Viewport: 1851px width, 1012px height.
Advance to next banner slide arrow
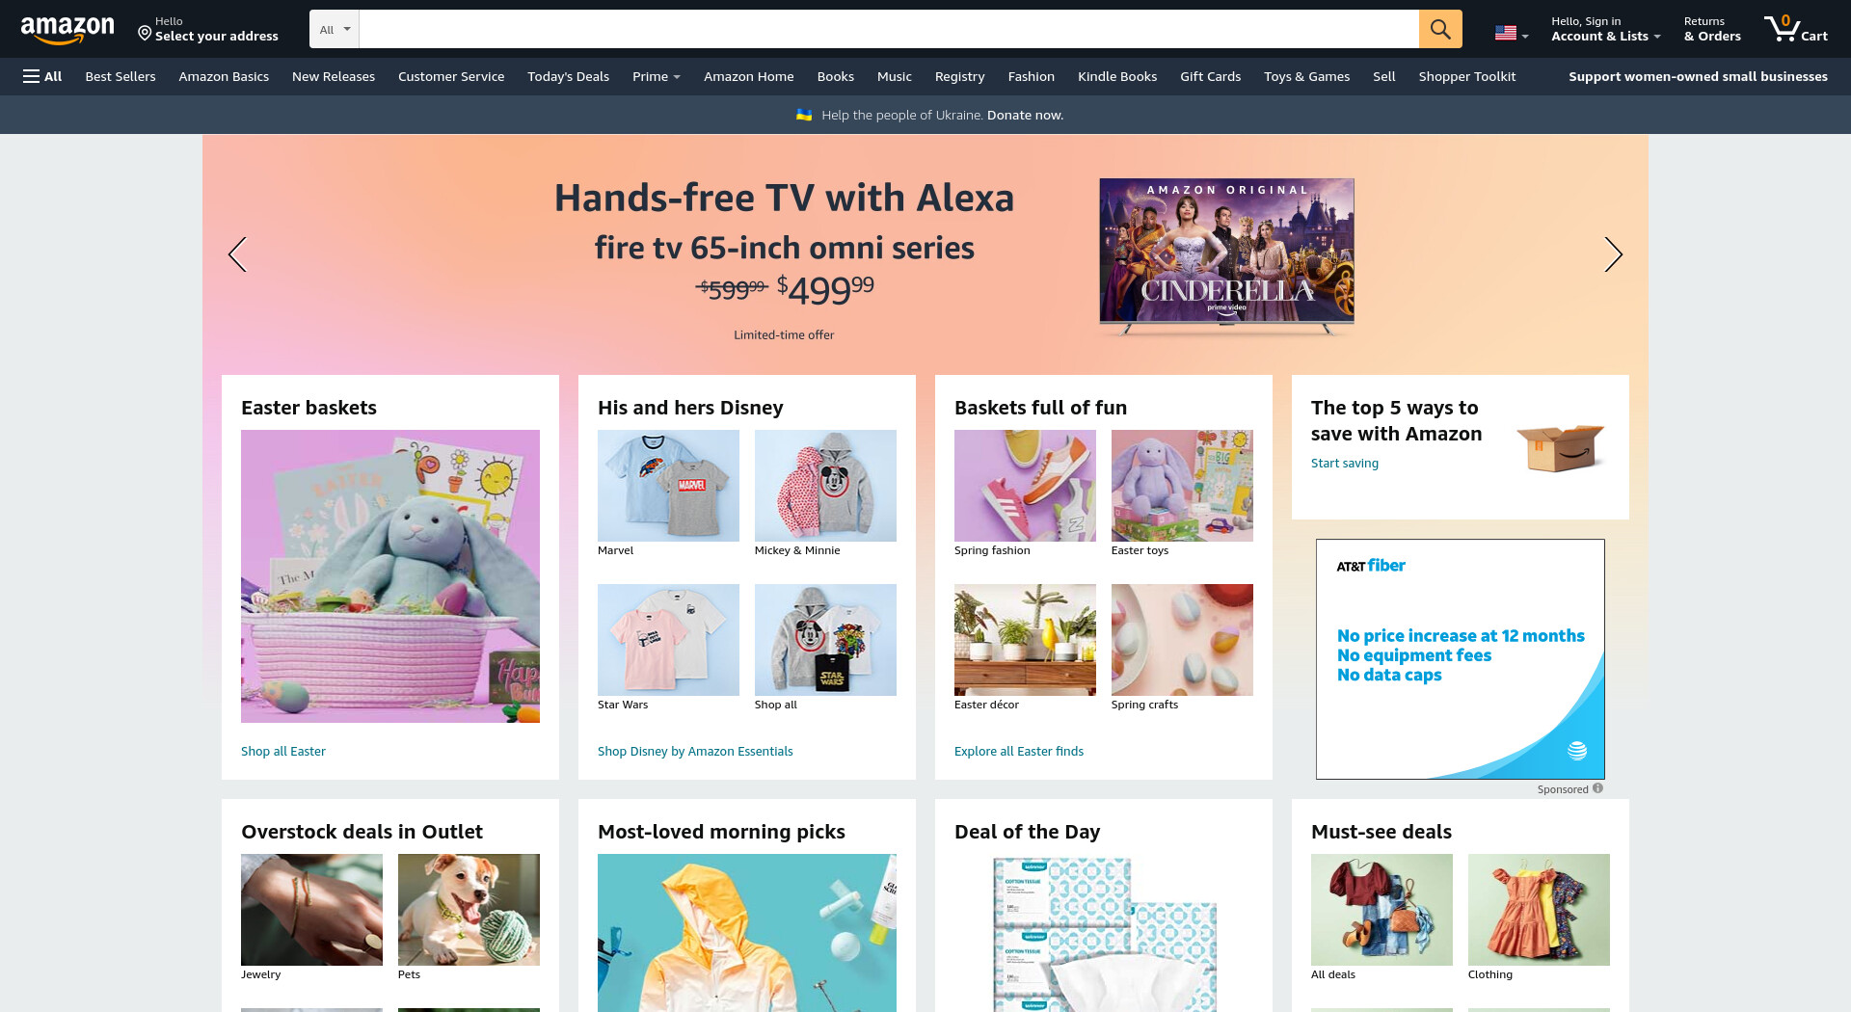1613,254
